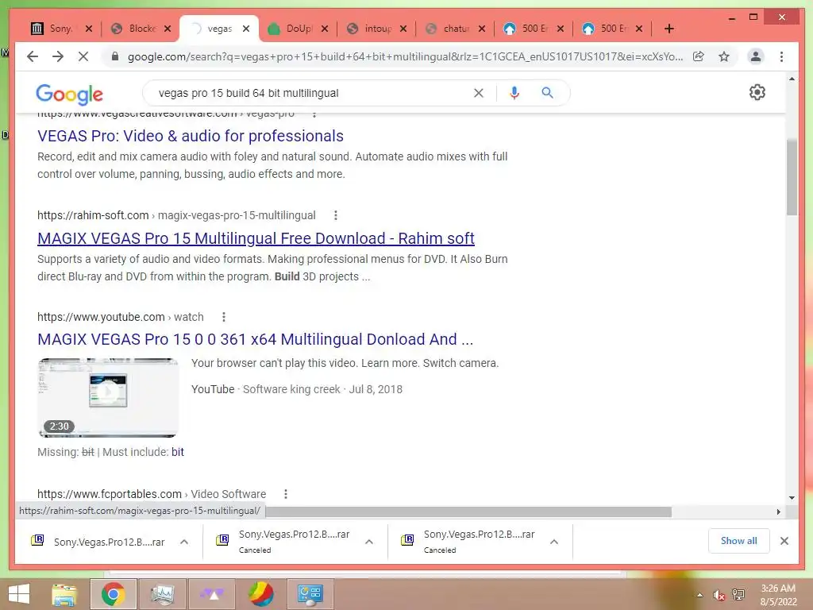This screenshot has height=610, width=813.
Task: Open MAGIX VEGAS Pro 15 Rahim soft link
Action: 256,238
